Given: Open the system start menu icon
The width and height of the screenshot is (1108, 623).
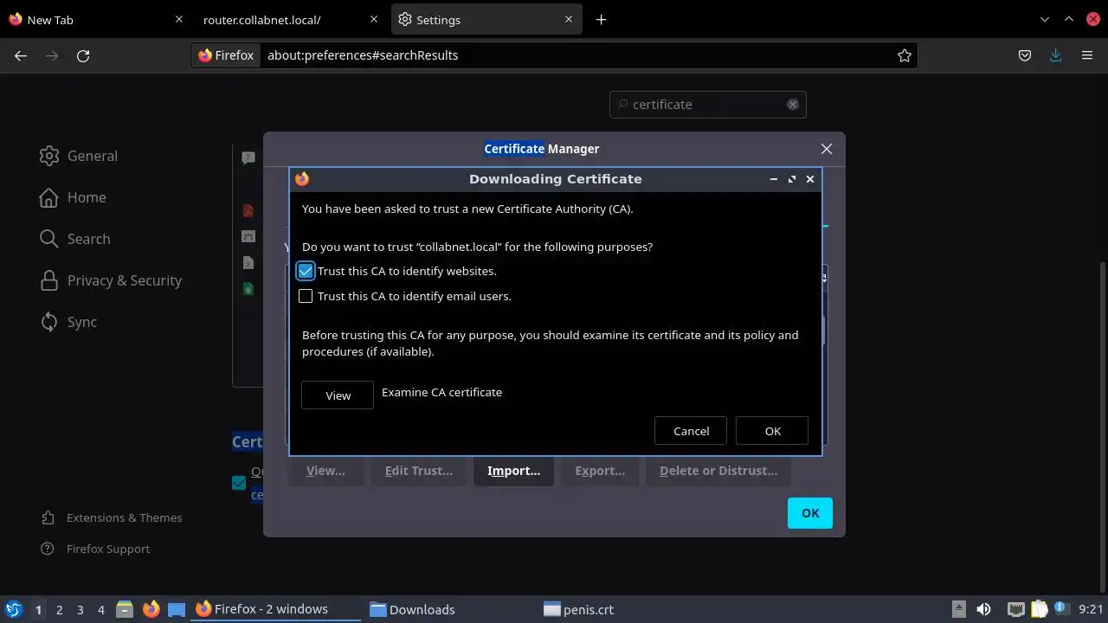Looking at the screenshot, I should [14, 609].
